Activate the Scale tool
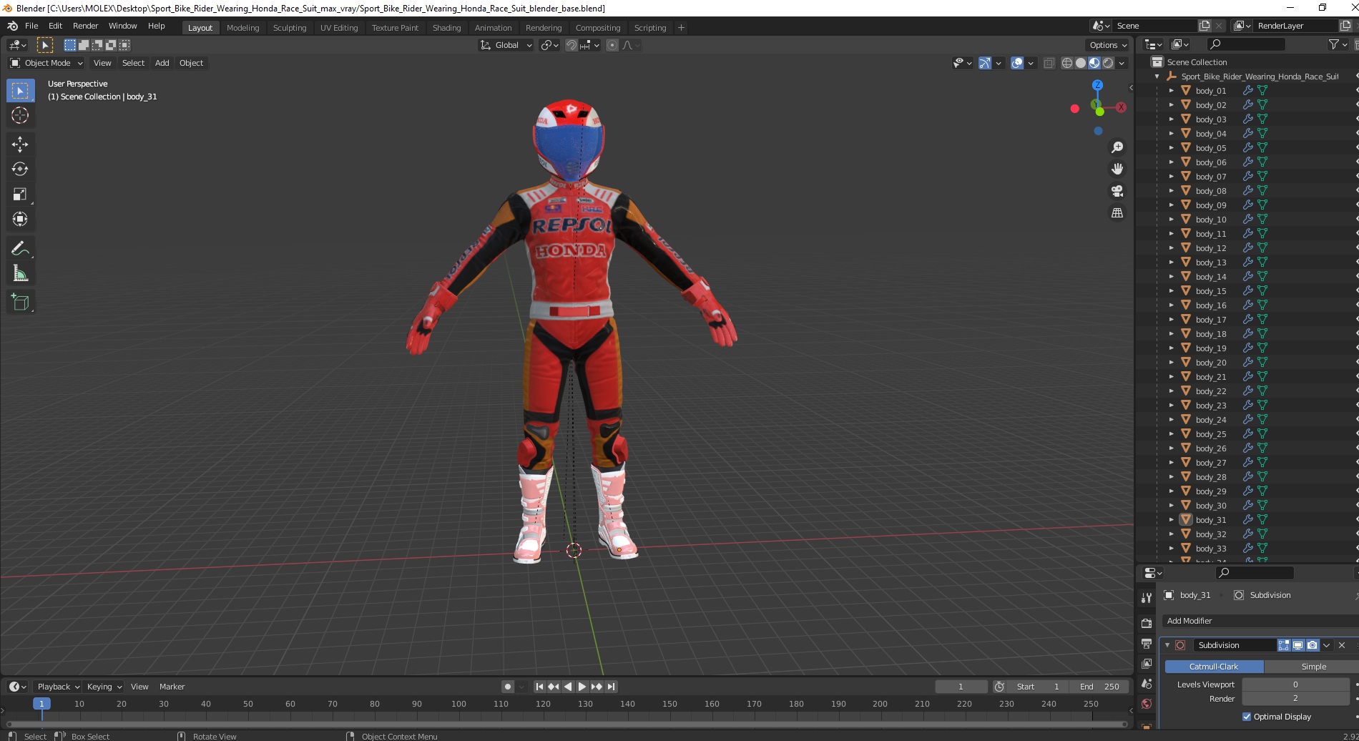1359x741 pixels. coord(20,195)
